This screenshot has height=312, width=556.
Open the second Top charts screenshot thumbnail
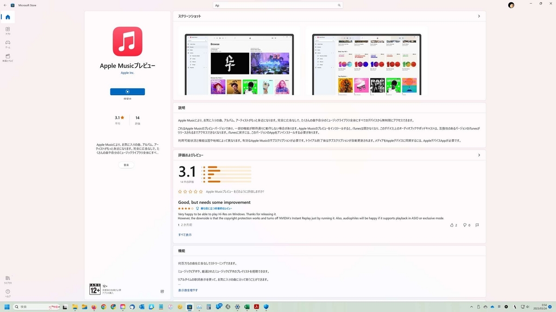click(x=366, y=64)
